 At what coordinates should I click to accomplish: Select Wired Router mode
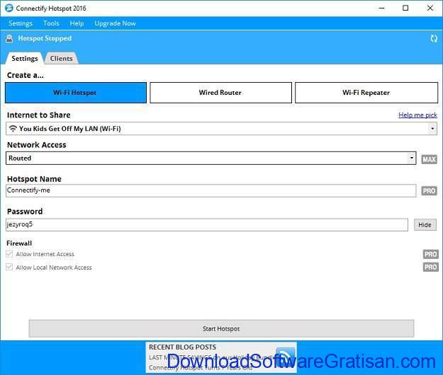(220, 93)
